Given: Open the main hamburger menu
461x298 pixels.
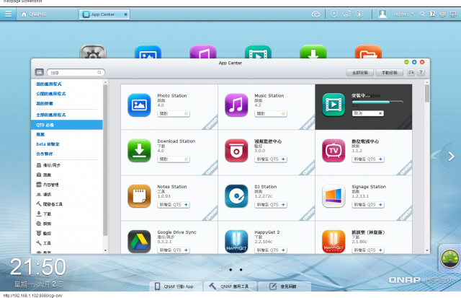Looking at the screenshot, I should click(8, 14).
